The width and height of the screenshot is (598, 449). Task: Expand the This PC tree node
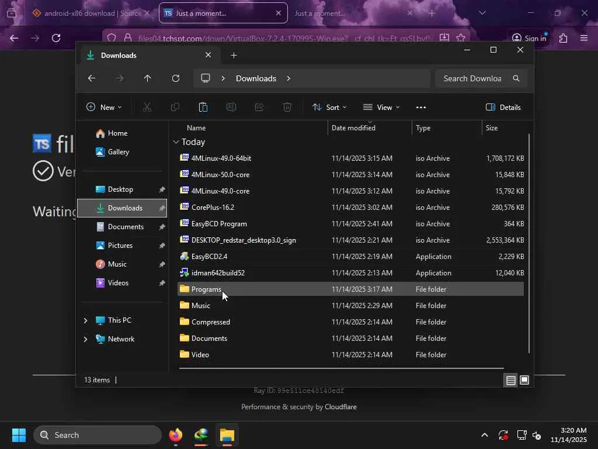pos(85,320)
